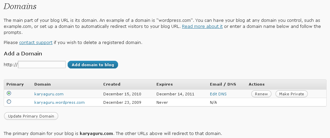Click the Expires column header
Image resolution: width=330 pixels, height=138 pixels.
[x=164, y=84]
